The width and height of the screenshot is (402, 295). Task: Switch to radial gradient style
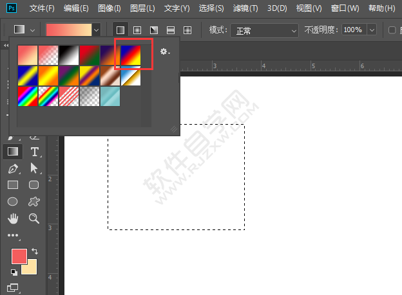(137, 30)
